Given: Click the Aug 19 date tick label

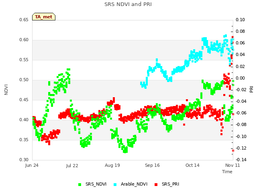Looking at the screenshot, I should pos(112,165).
